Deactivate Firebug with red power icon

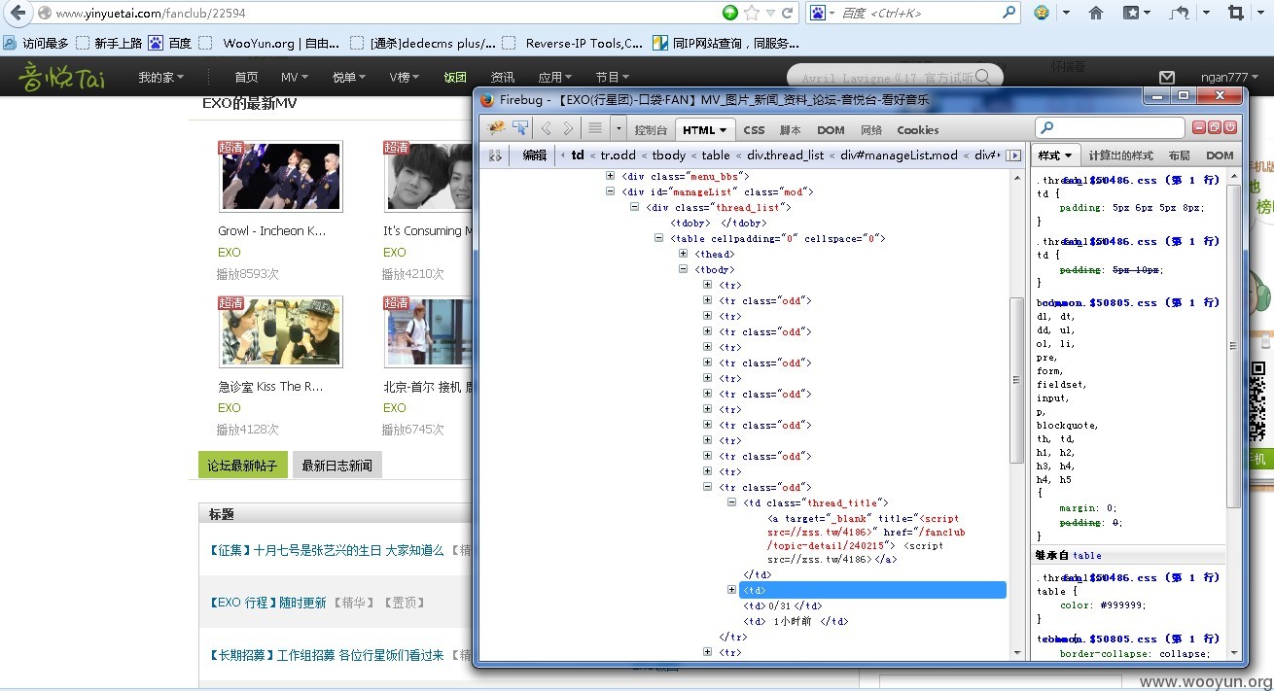(1229, 127)
